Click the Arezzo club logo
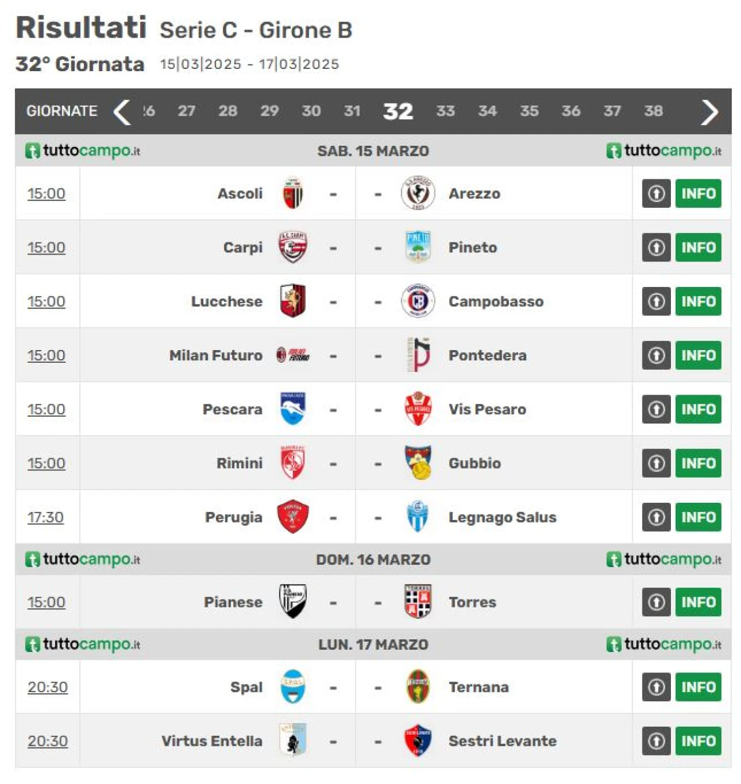The width and height of the screenshot is (741, 784). [x=417, y=193]
